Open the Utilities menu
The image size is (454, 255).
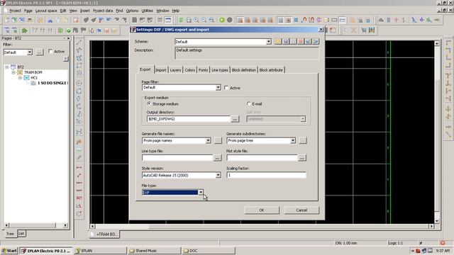147,11
